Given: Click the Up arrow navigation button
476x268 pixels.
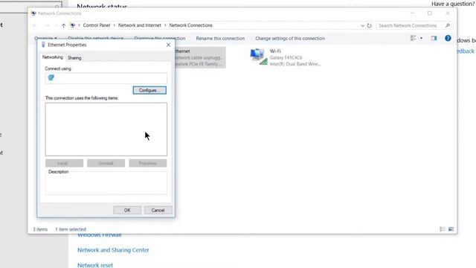Looking at the screenshot, I should pos(63,25).
